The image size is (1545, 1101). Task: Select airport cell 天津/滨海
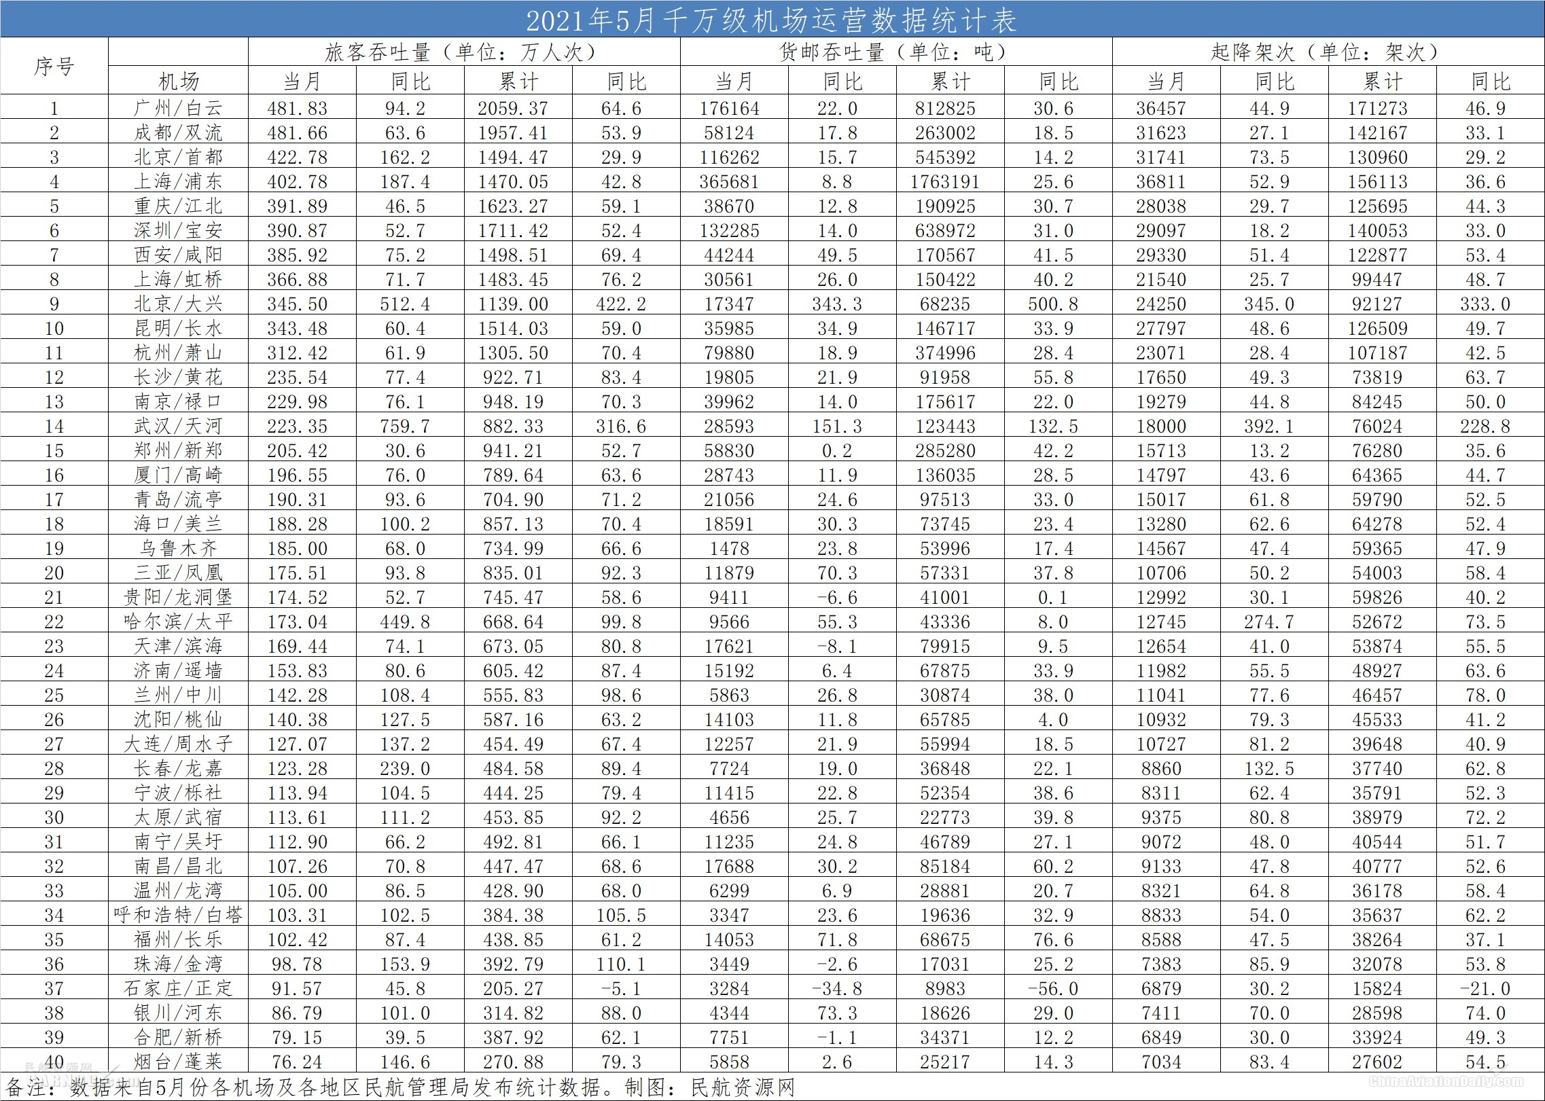pos(179,646)
